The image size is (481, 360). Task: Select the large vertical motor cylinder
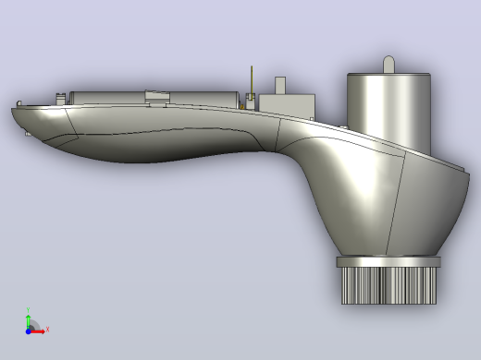point(388,114)
